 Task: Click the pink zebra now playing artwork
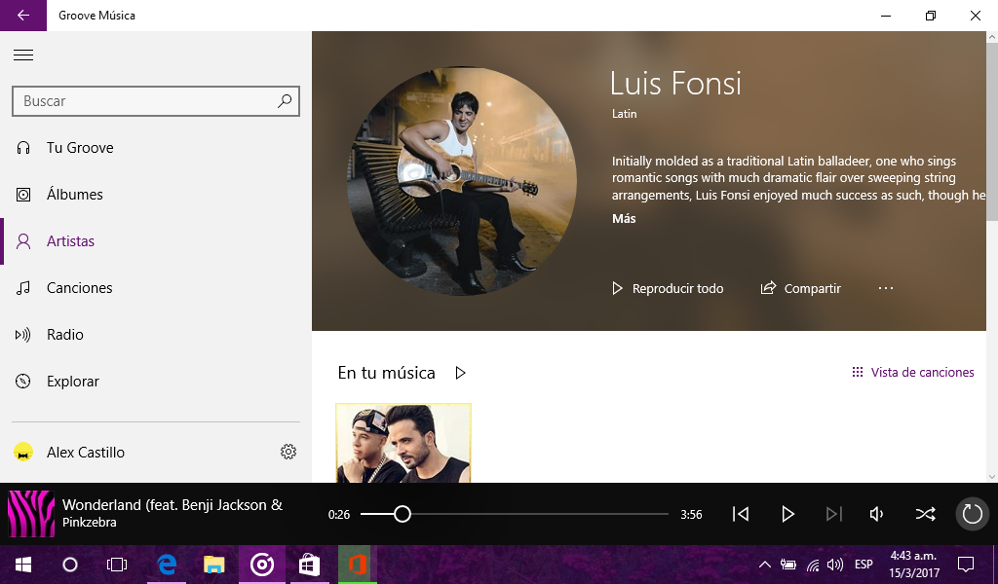[30, 514]
